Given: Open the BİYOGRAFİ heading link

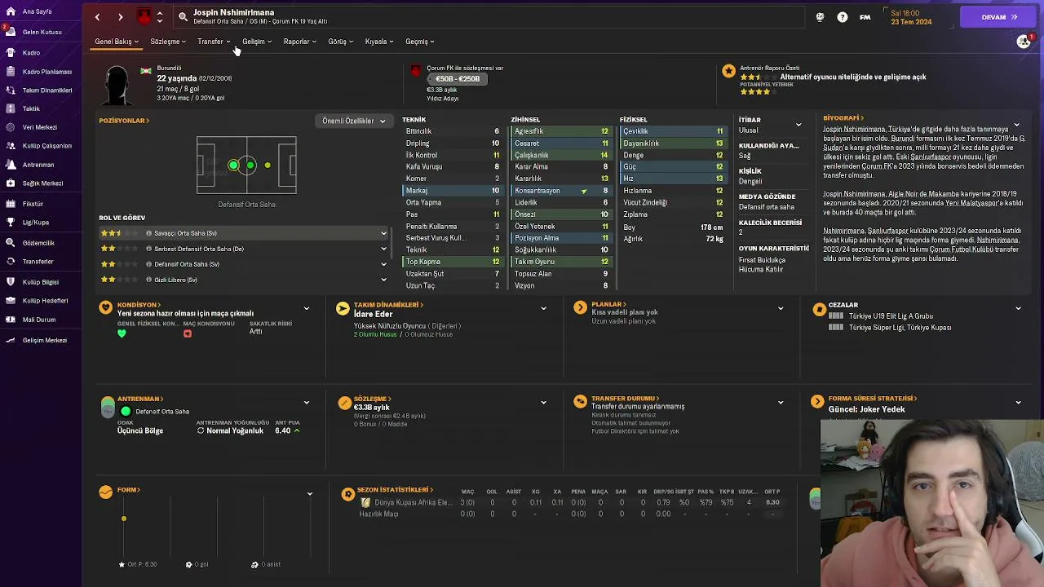Looking at the screenshot, I should tap(843, 118).
